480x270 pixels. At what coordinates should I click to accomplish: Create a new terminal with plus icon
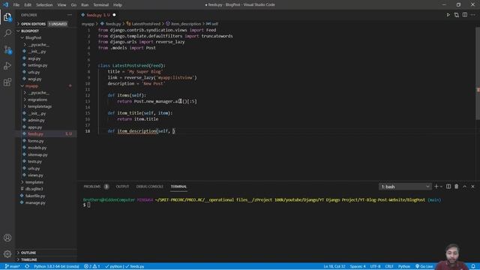point(436,187)
